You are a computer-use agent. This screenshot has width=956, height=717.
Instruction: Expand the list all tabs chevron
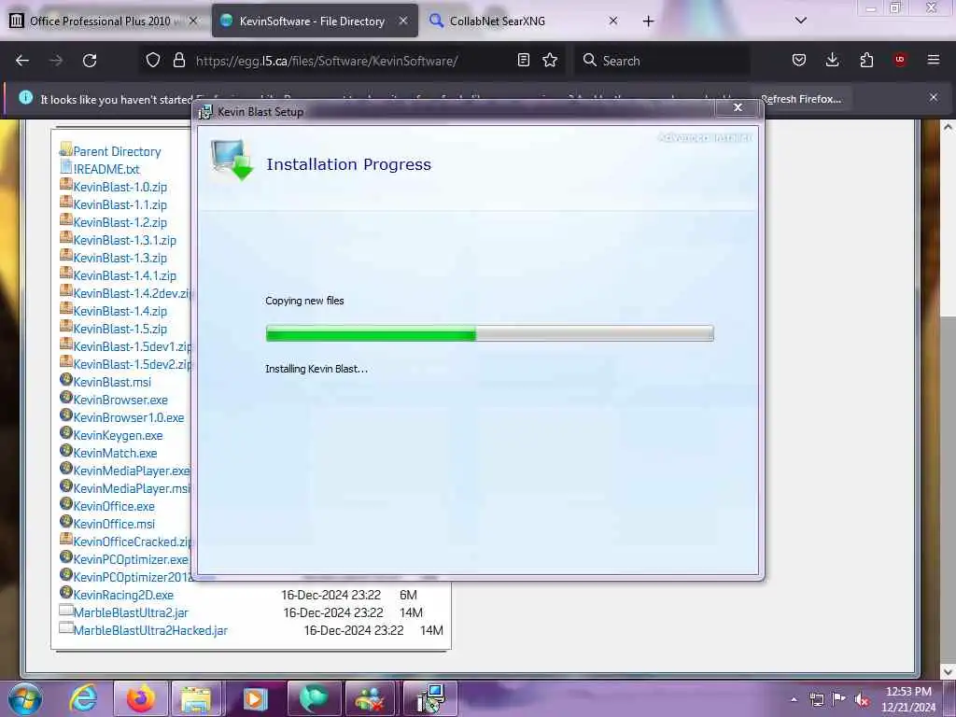[x=801, y=21]
